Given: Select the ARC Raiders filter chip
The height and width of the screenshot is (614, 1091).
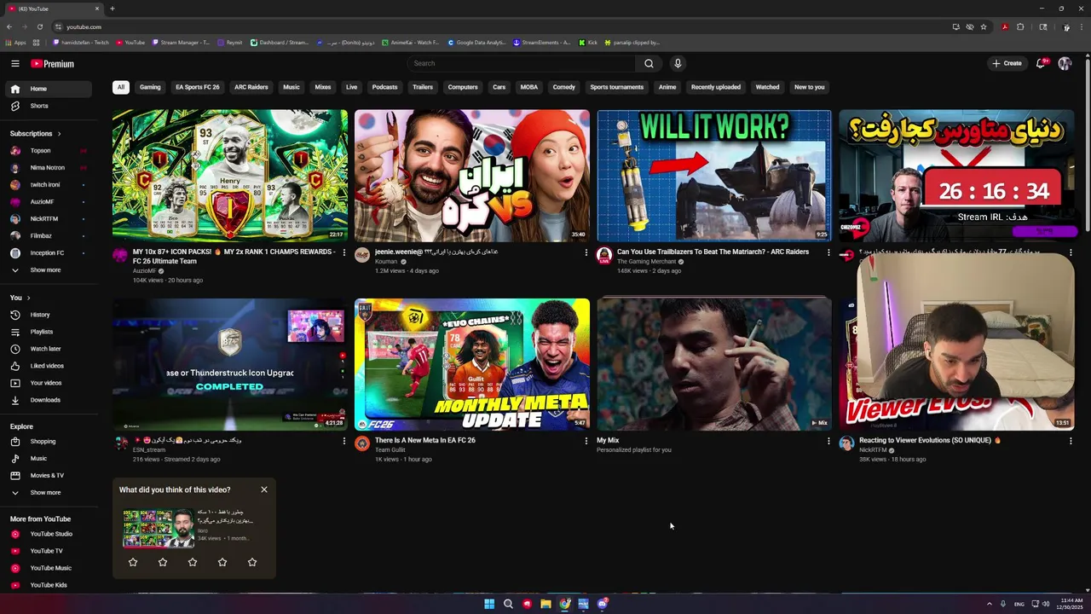Looking at the screenshot, I should point(251,87).
